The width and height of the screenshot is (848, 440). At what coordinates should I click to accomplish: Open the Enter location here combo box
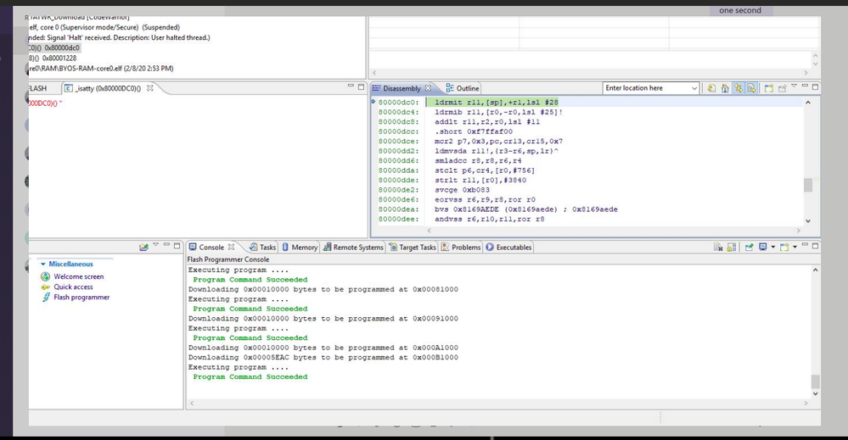(694, 88)
